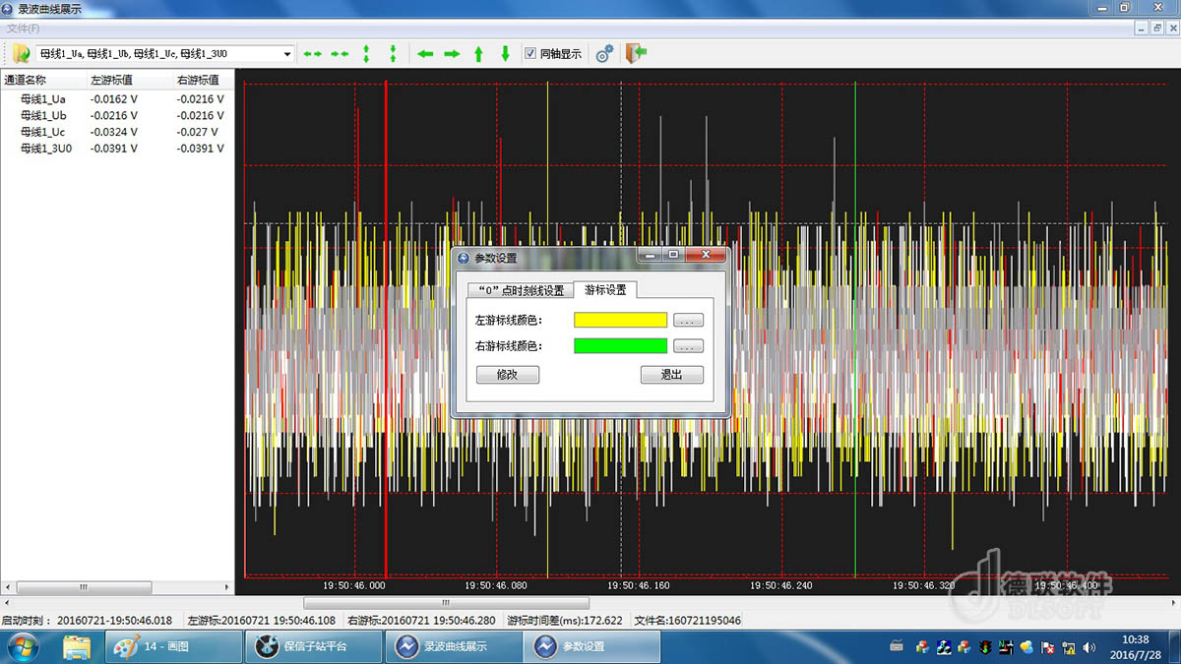The width and height of the screenshot is (1181, 664).
Task: Click the green right arrow icon
Action: pyautogui.click(x=452, y=53)
